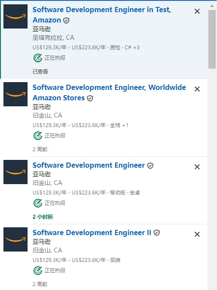Dismiss the Software Development Engineer II listing
This screenshot has width=217, height=290.
[x=197, y=234]
